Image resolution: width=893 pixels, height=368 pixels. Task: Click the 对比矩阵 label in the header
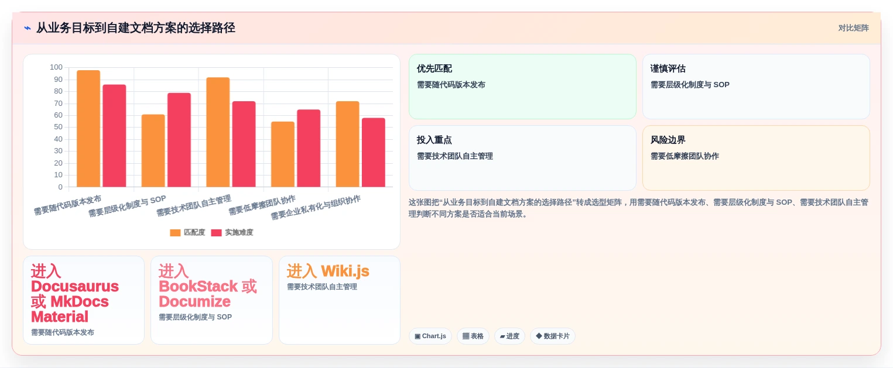point(853,28)
